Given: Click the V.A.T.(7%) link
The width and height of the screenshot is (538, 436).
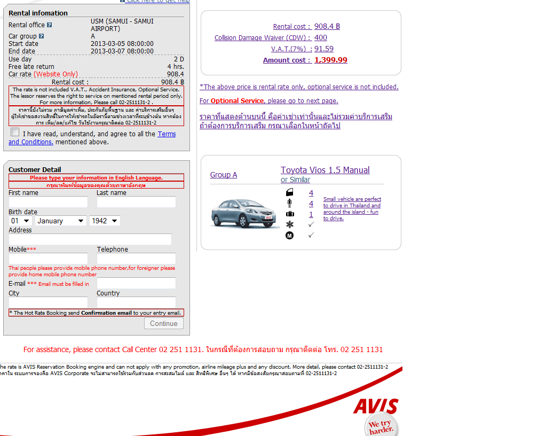Looking at the screenshot, I should pos(291,49).
